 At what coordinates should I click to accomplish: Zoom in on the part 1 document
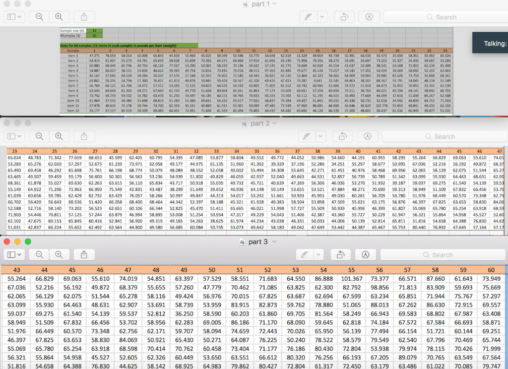tap(59, 16)
